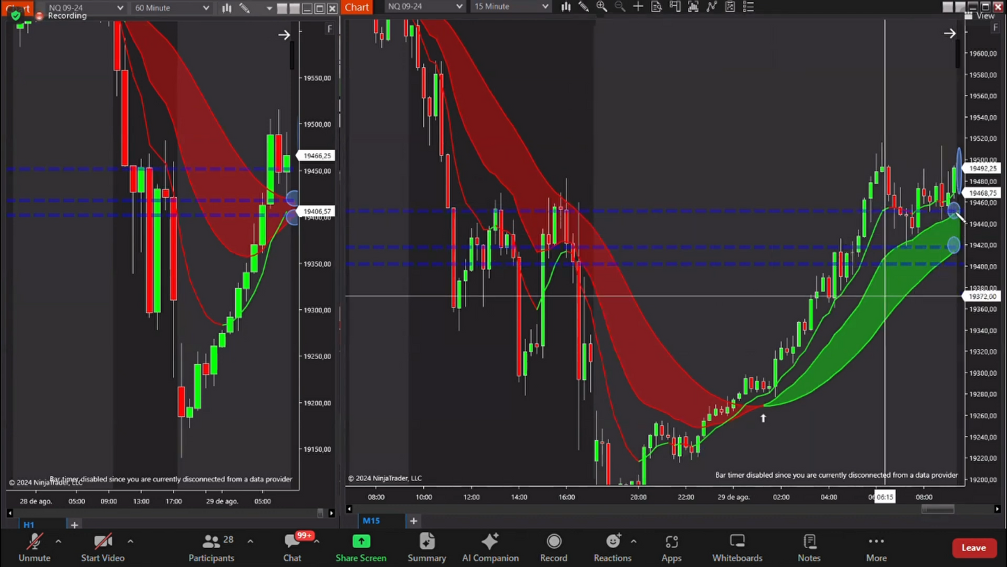The image size is (1007, 567).
Task: Activate the crosshair plus tool
Action: click(x=638, y=6)
